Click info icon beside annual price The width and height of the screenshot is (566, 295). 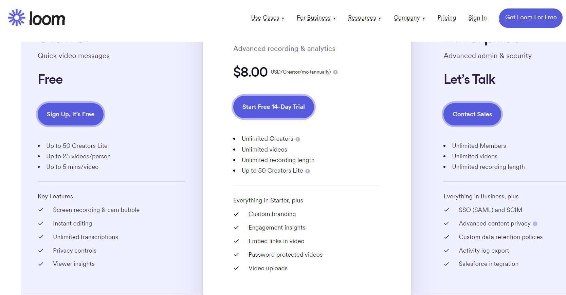[x=335, y=72]
